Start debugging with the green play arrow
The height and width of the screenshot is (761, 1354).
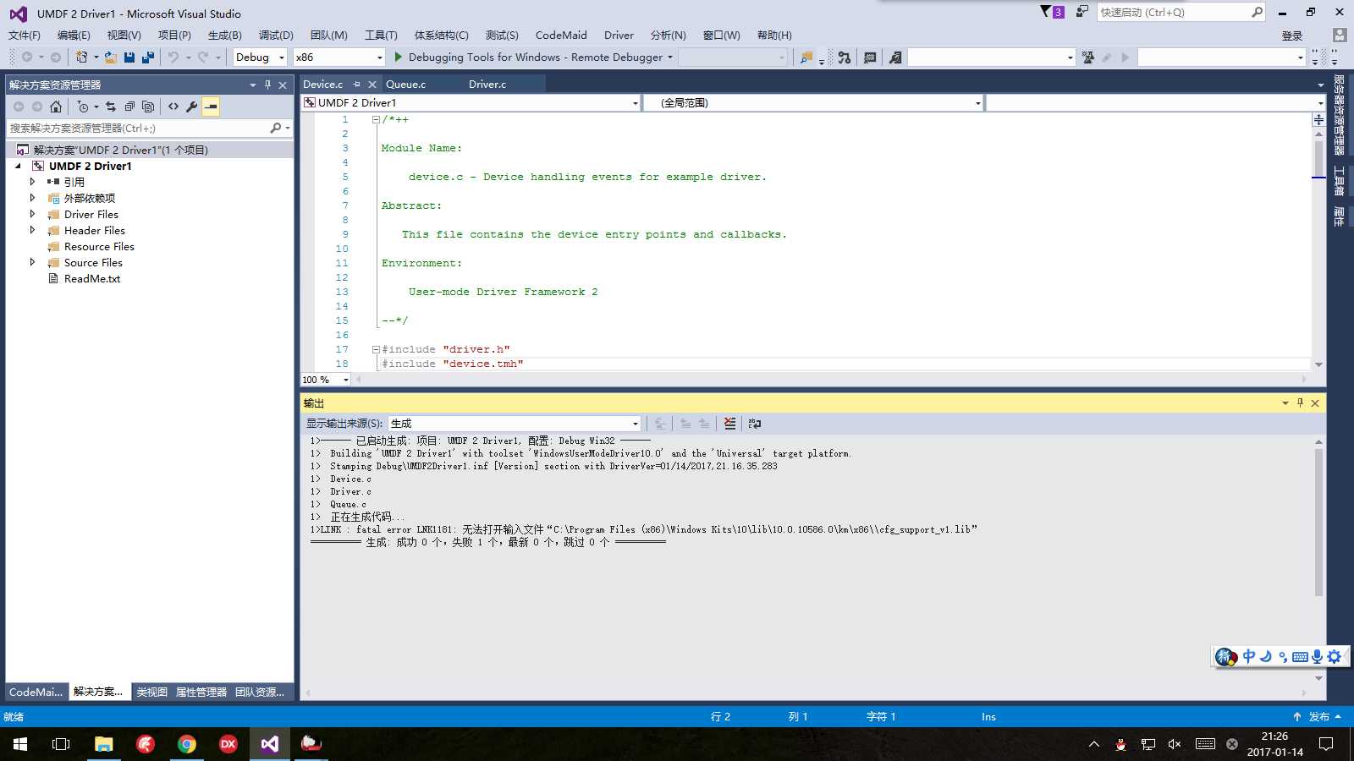click(x=399, y=57)
